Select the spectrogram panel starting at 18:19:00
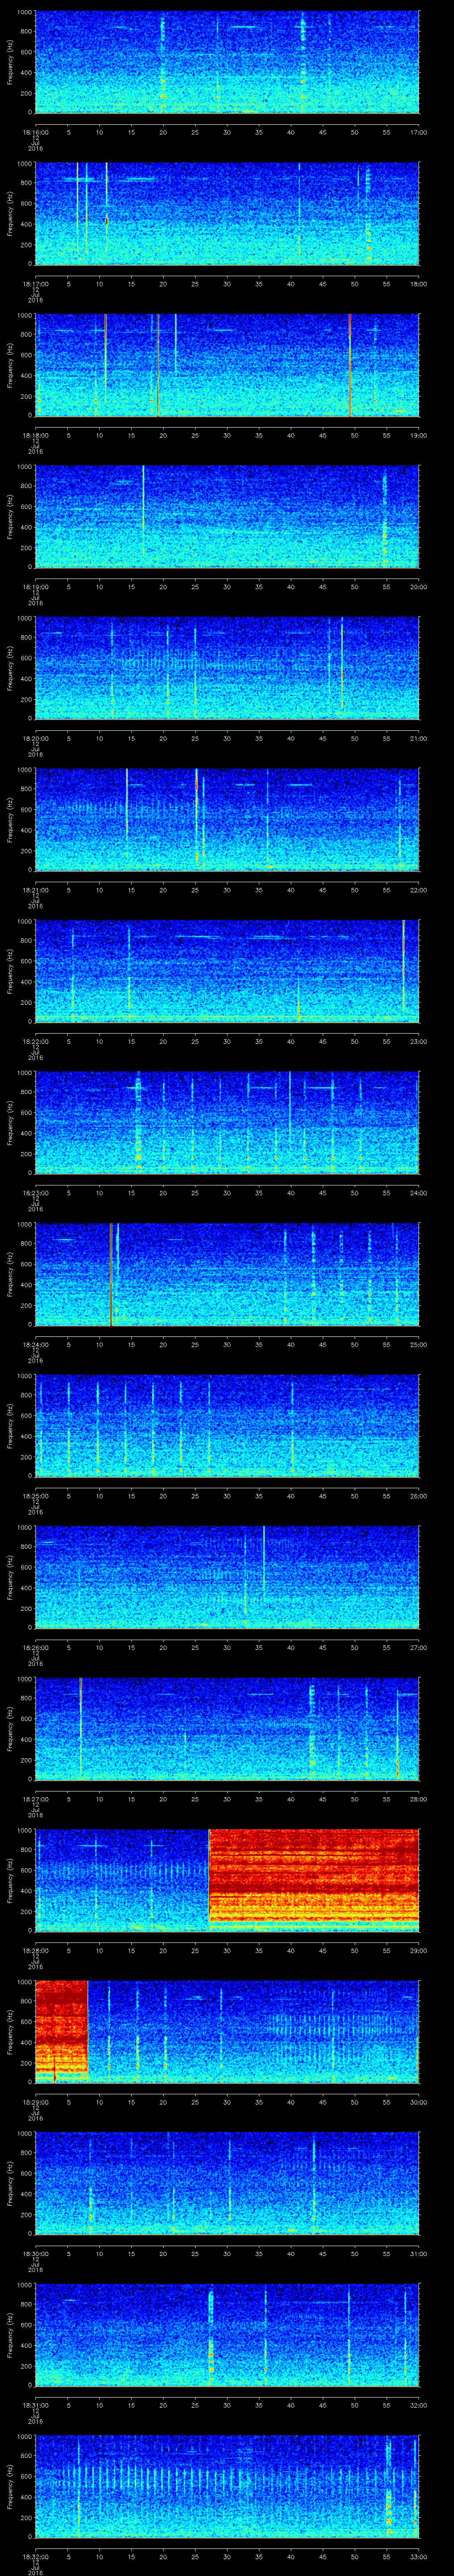Viewport: 454px width, 2576px height. pos(227,517)
